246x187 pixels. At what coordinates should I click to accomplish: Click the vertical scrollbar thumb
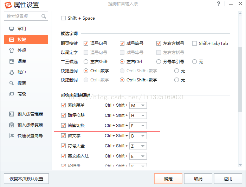click(x=240, y=79)
